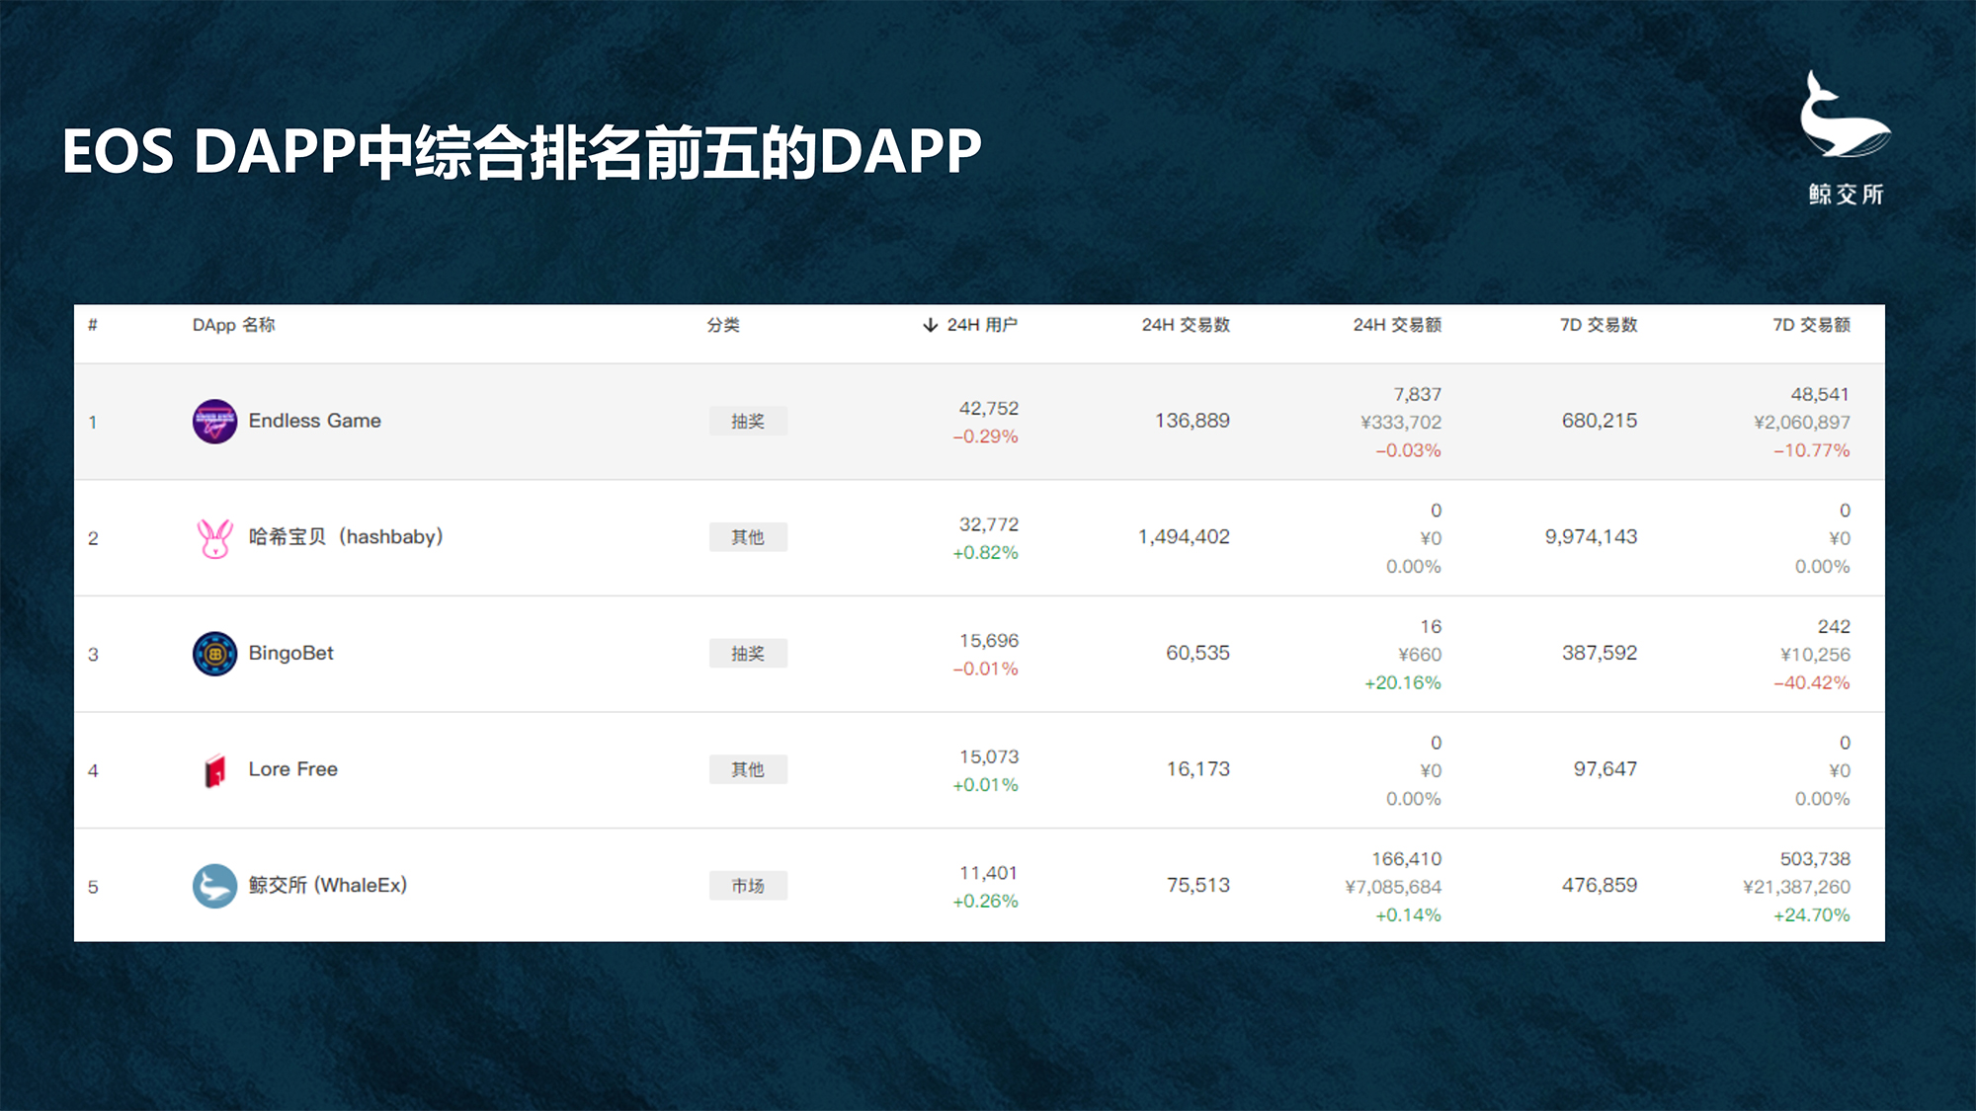Sort by the 24H 用户 column header

pyautogui.click(x=982, y=325)
